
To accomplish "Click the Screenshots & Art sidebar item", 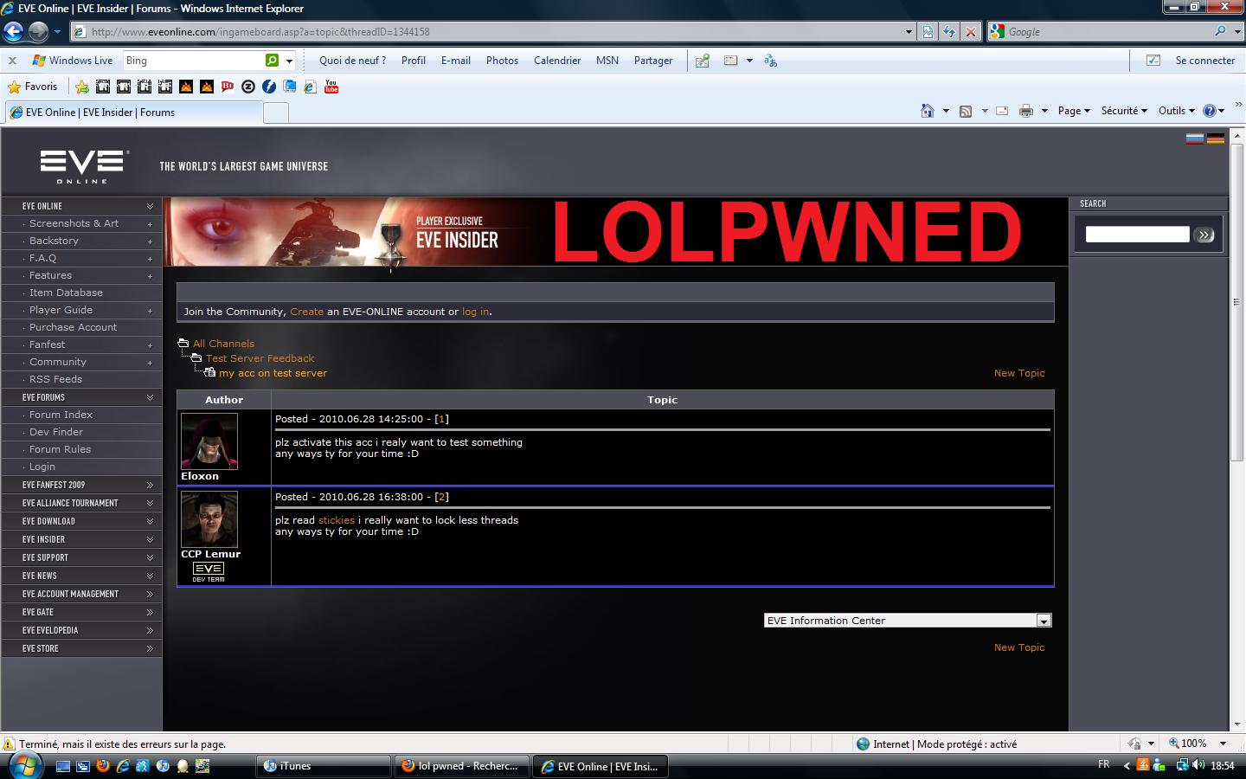I will [x=74, y=223].
